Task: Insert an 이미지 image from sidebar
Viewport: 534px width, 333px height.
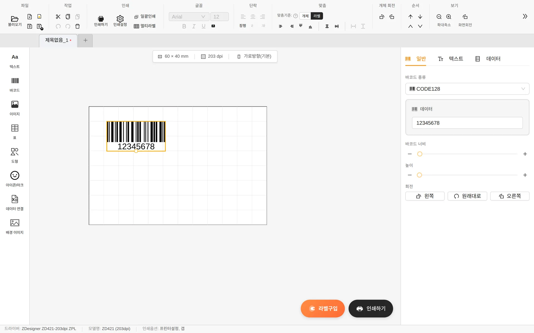Action: pos(15,109)
